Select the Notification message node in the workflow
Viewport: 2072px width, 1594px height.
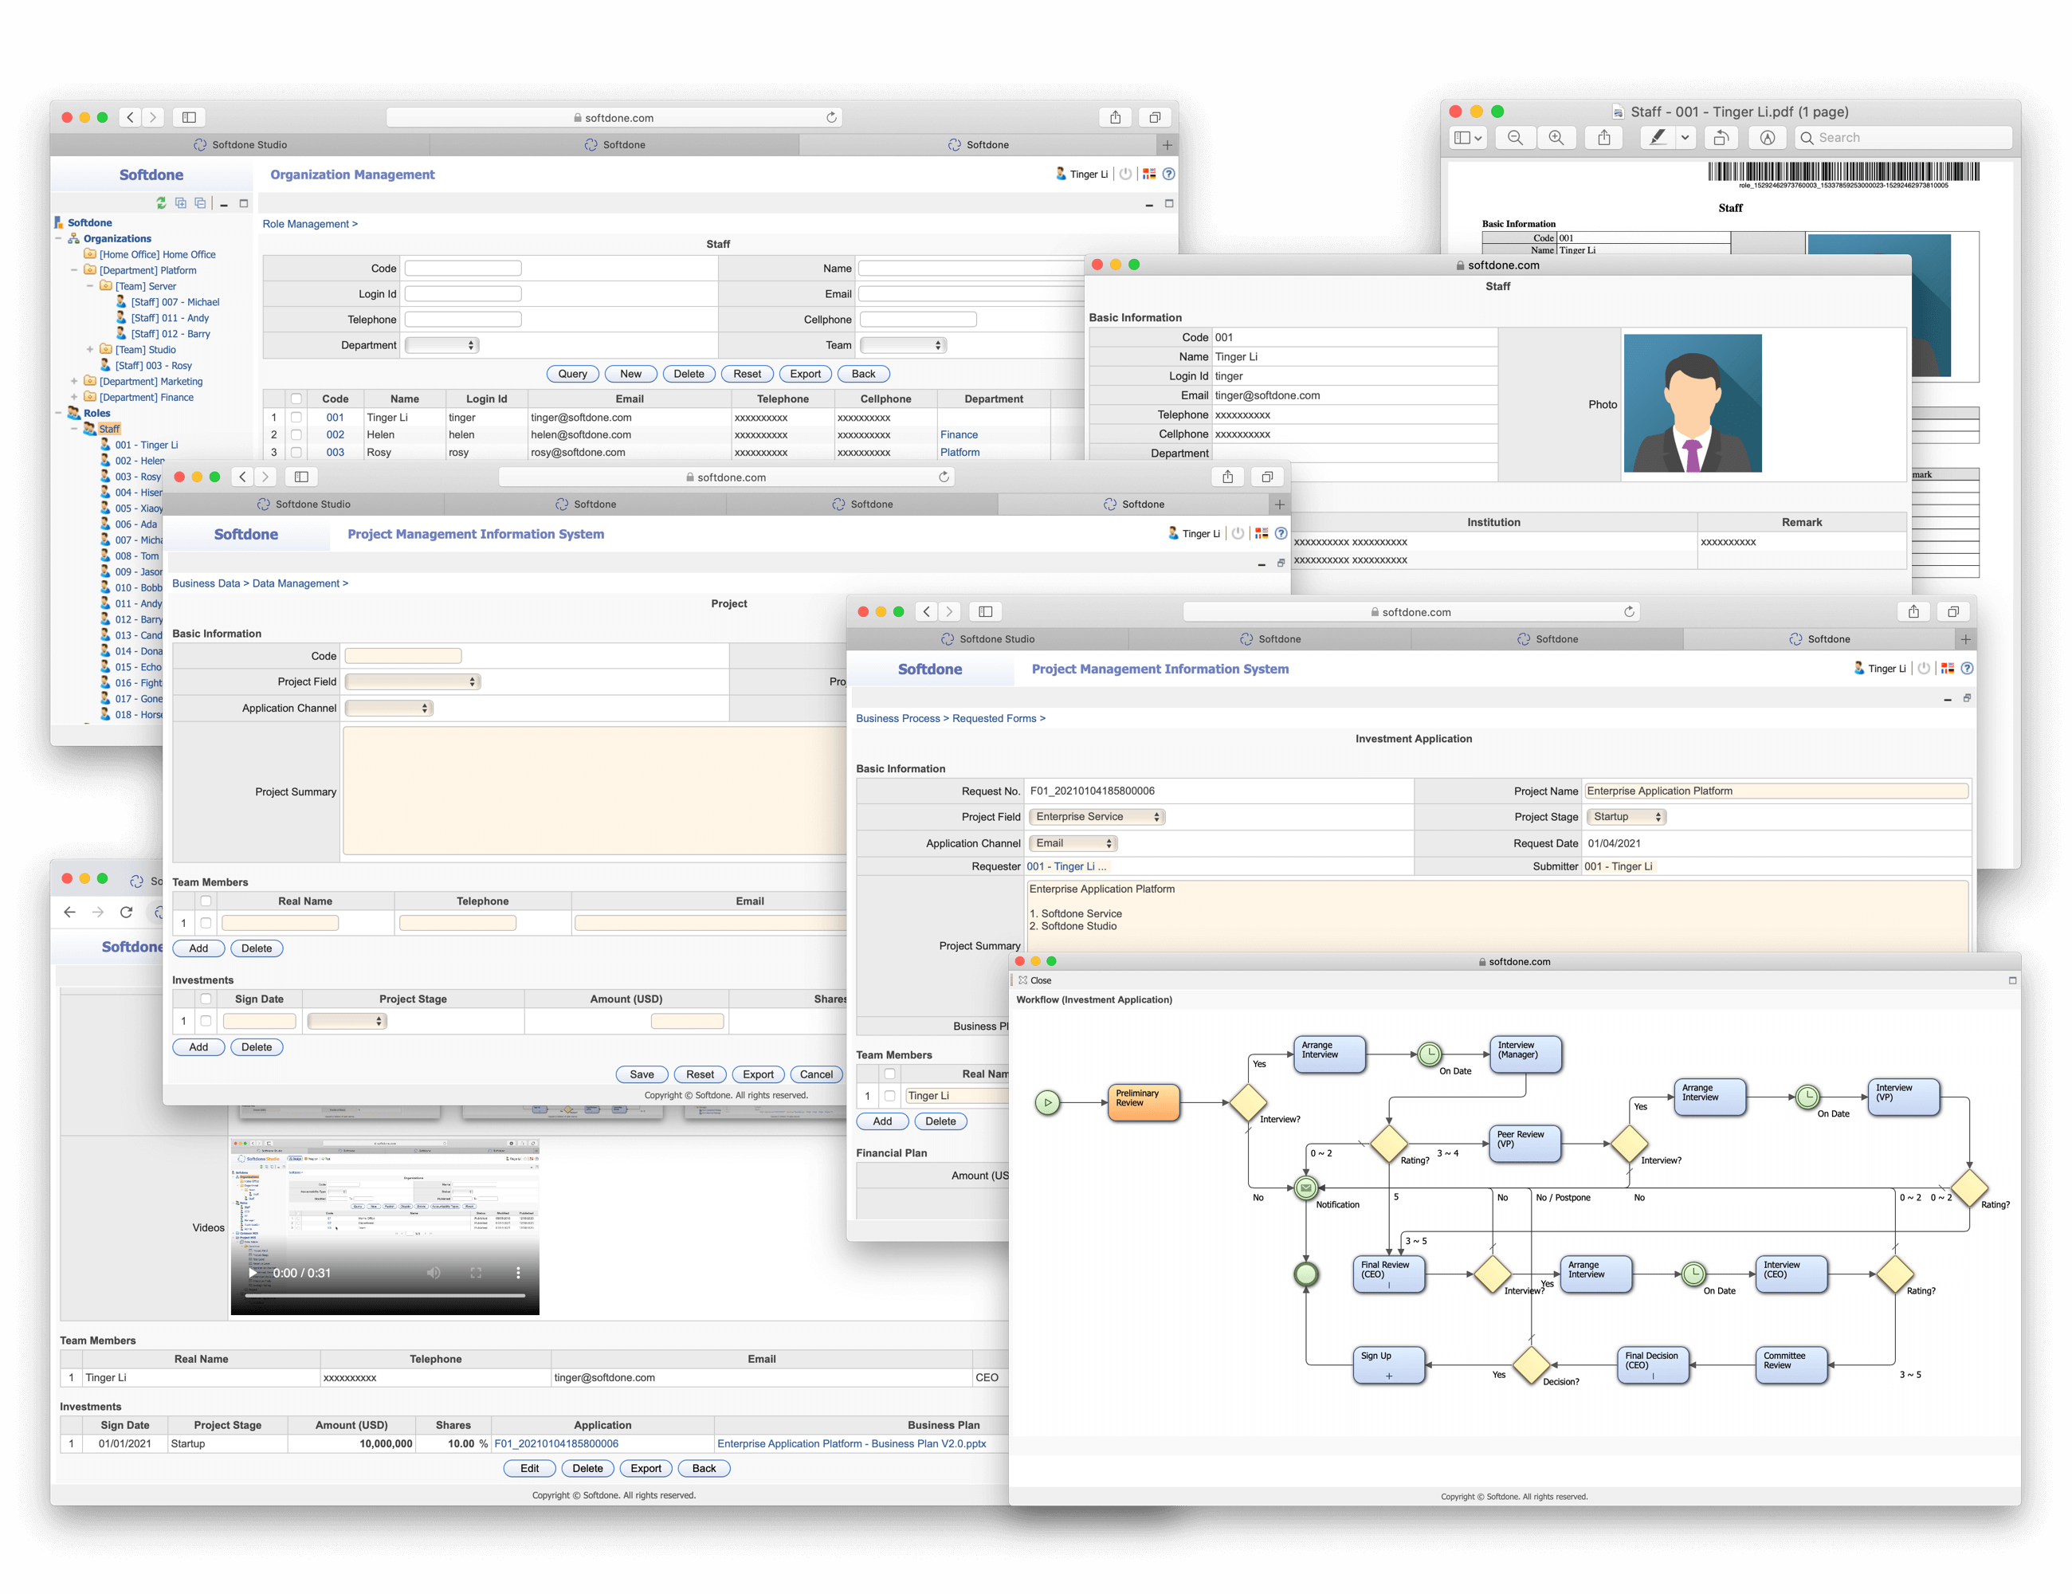[x=1306, y=1188]
